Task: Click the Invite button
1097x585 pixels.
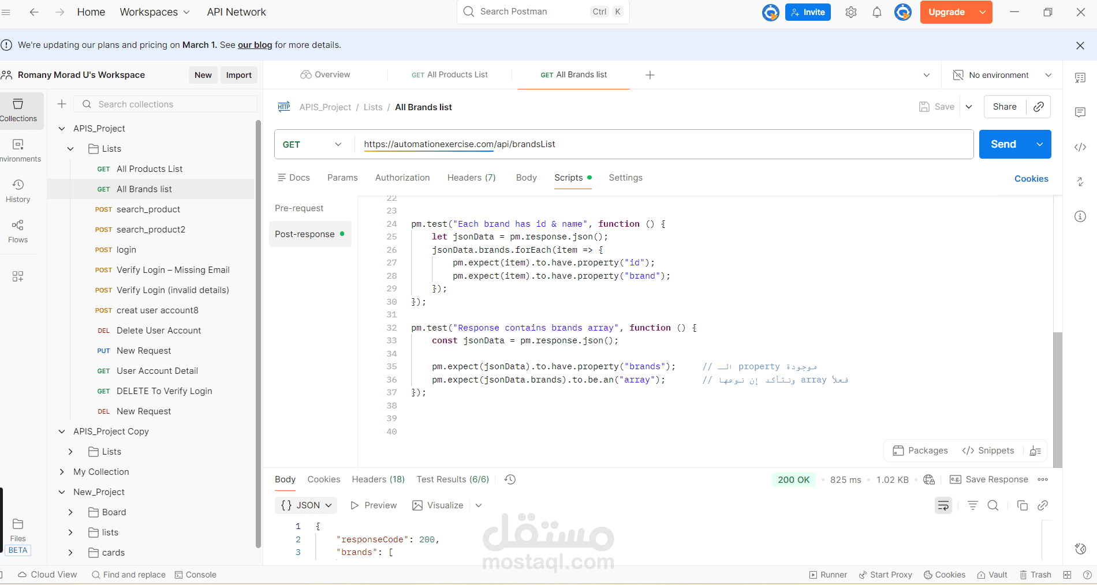Action: [x=808, y=12]
